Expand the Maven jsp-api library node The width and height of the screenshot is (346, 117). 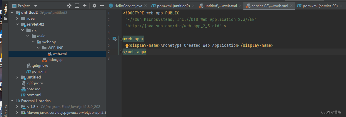pyautogui.click(x=17, y=113)
